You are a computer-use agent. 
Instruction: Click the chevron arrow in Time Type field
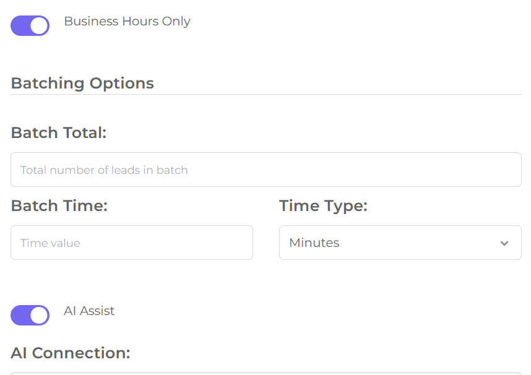click(x=504, y=243)
